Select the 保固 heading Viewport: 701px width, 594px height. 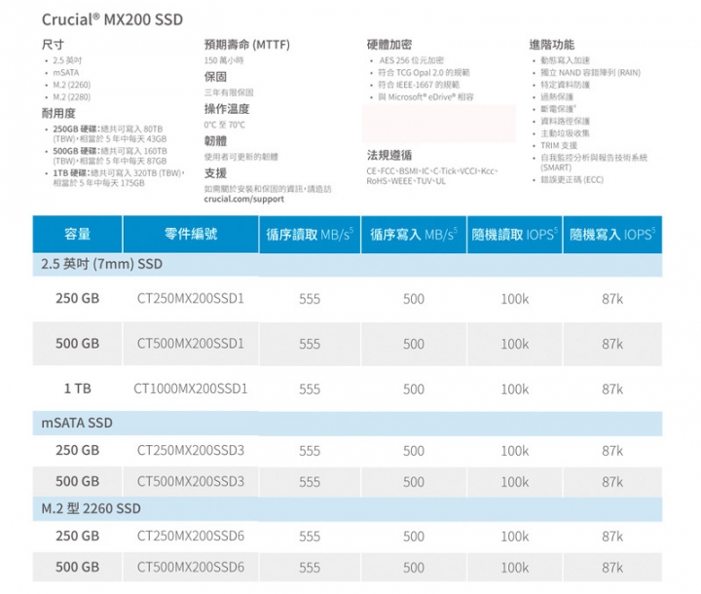215,77
